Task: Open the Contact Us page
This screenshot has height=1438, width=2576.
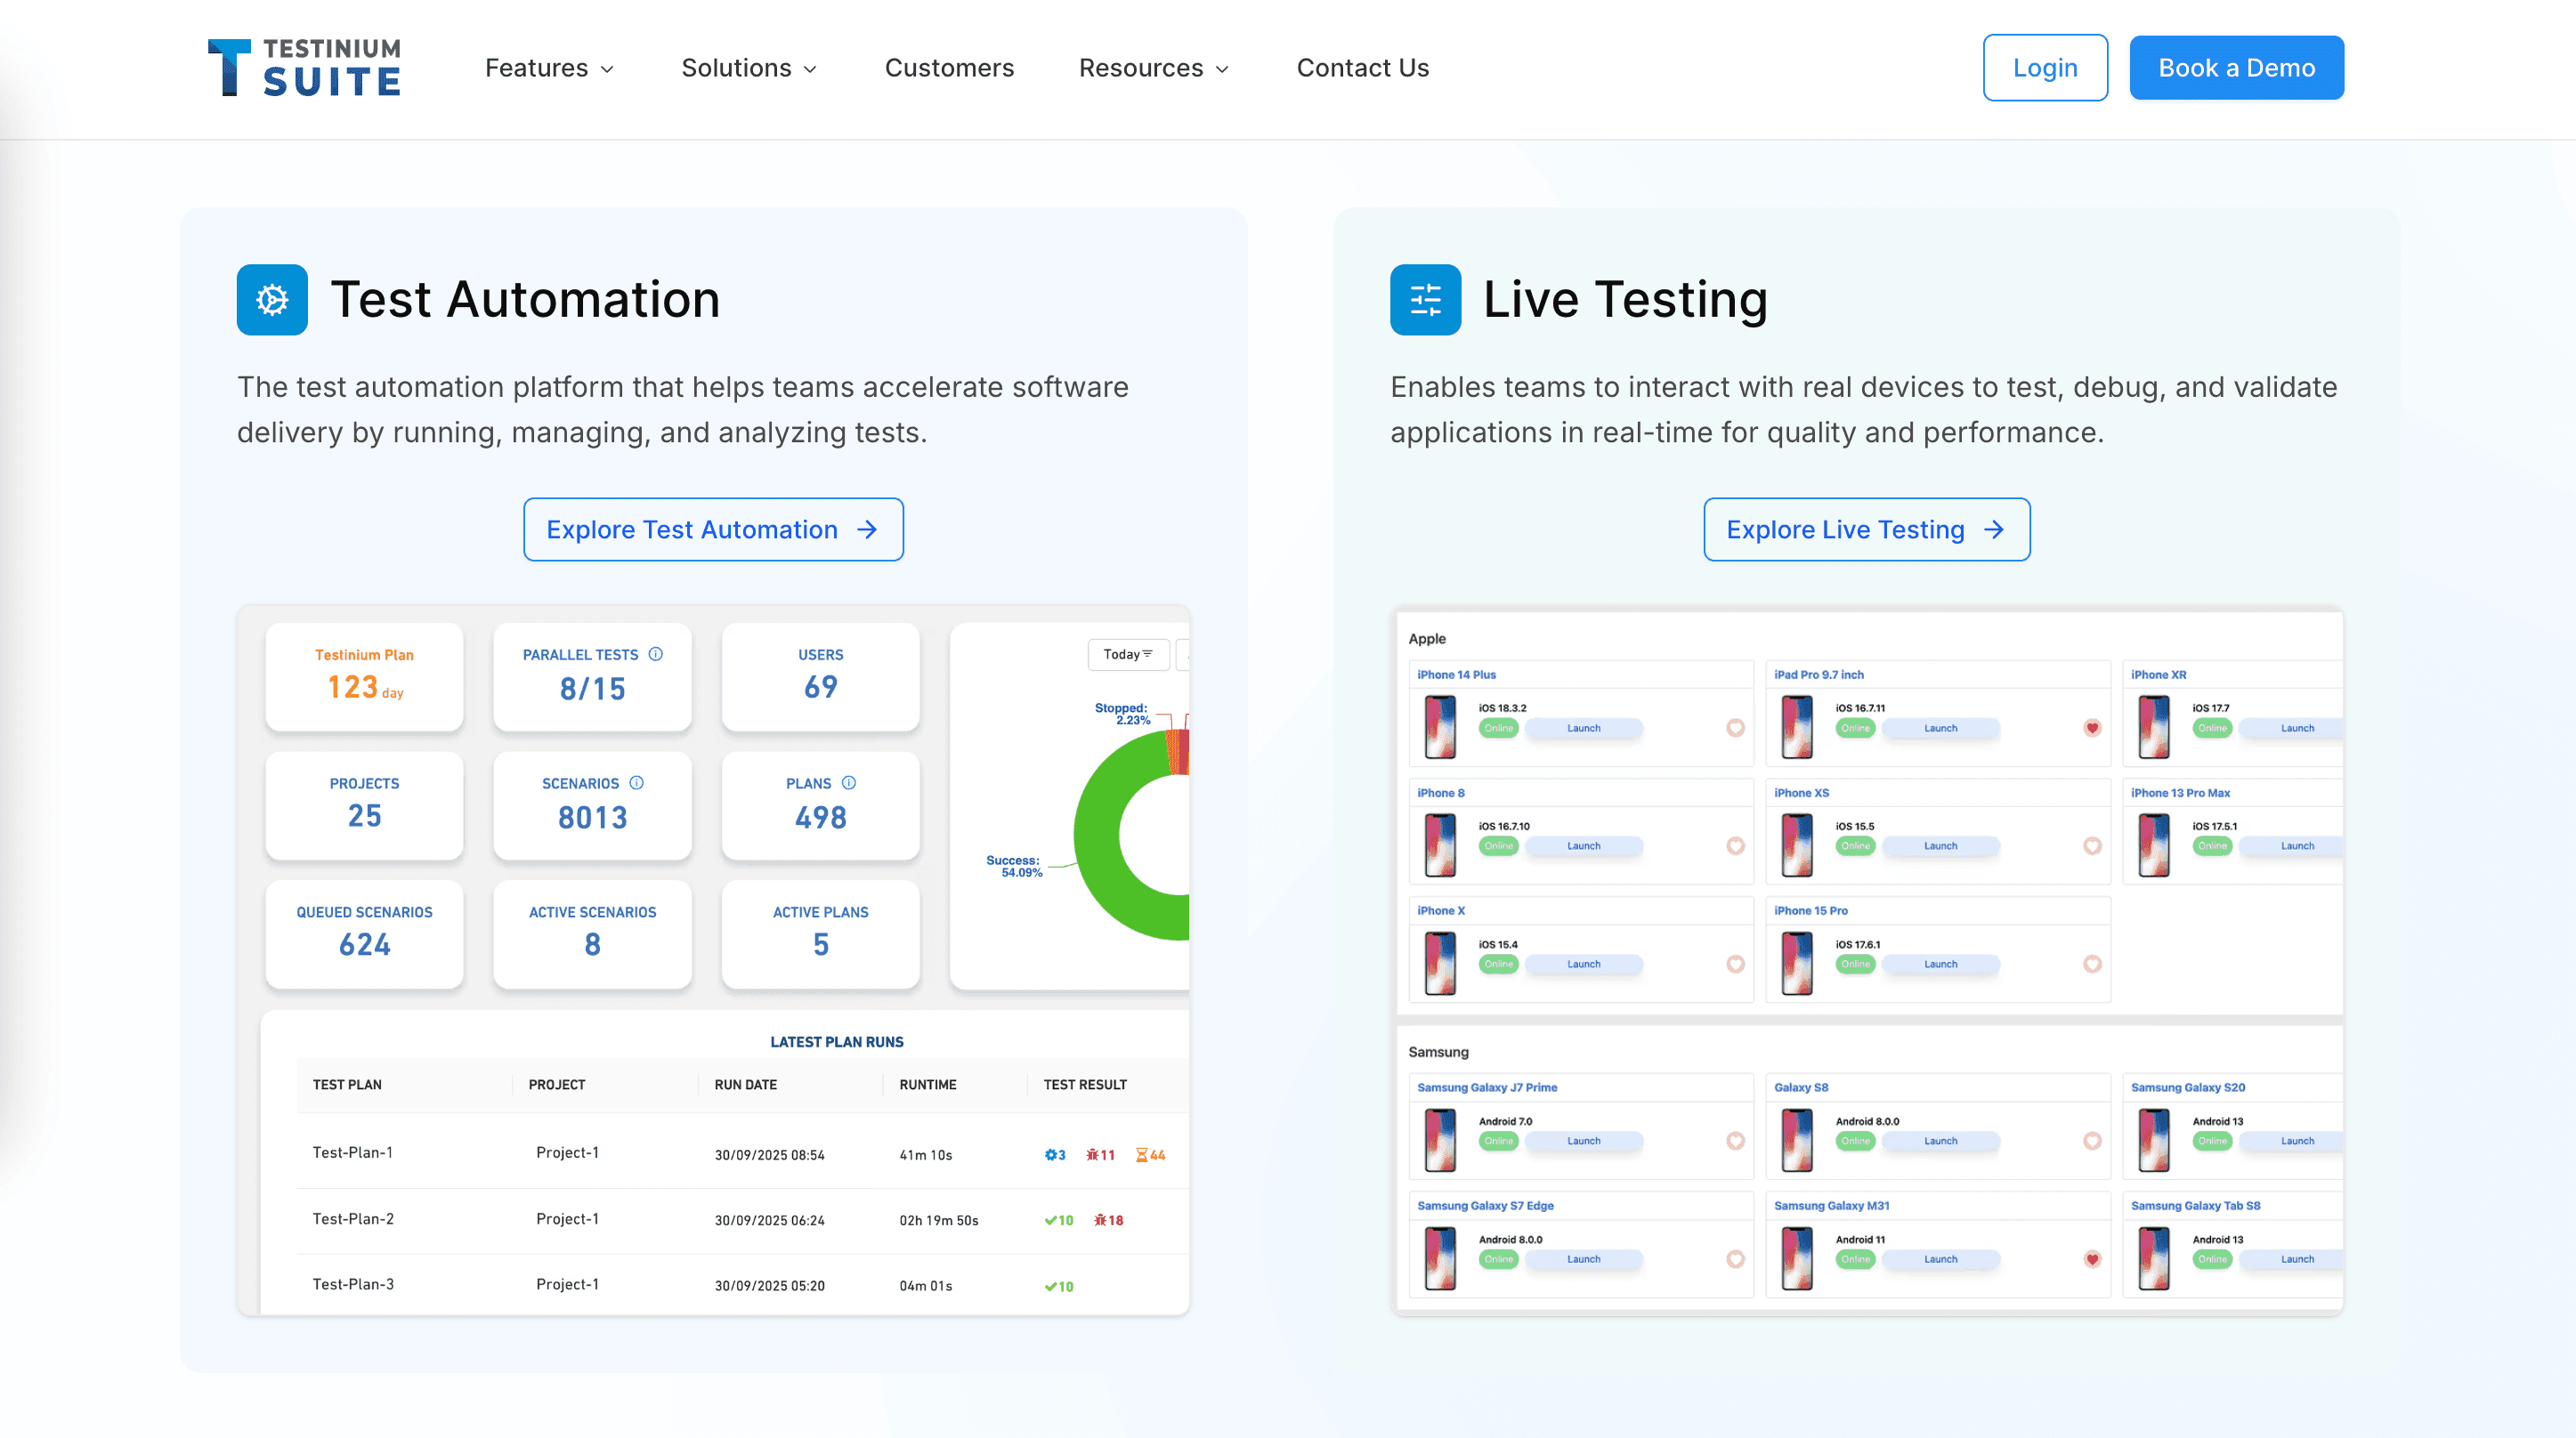Action: click(x=1362, y=68)
